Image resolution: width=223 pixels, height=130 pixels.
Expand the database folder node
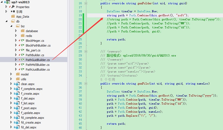pyautogui.click(x=16, y=31)
